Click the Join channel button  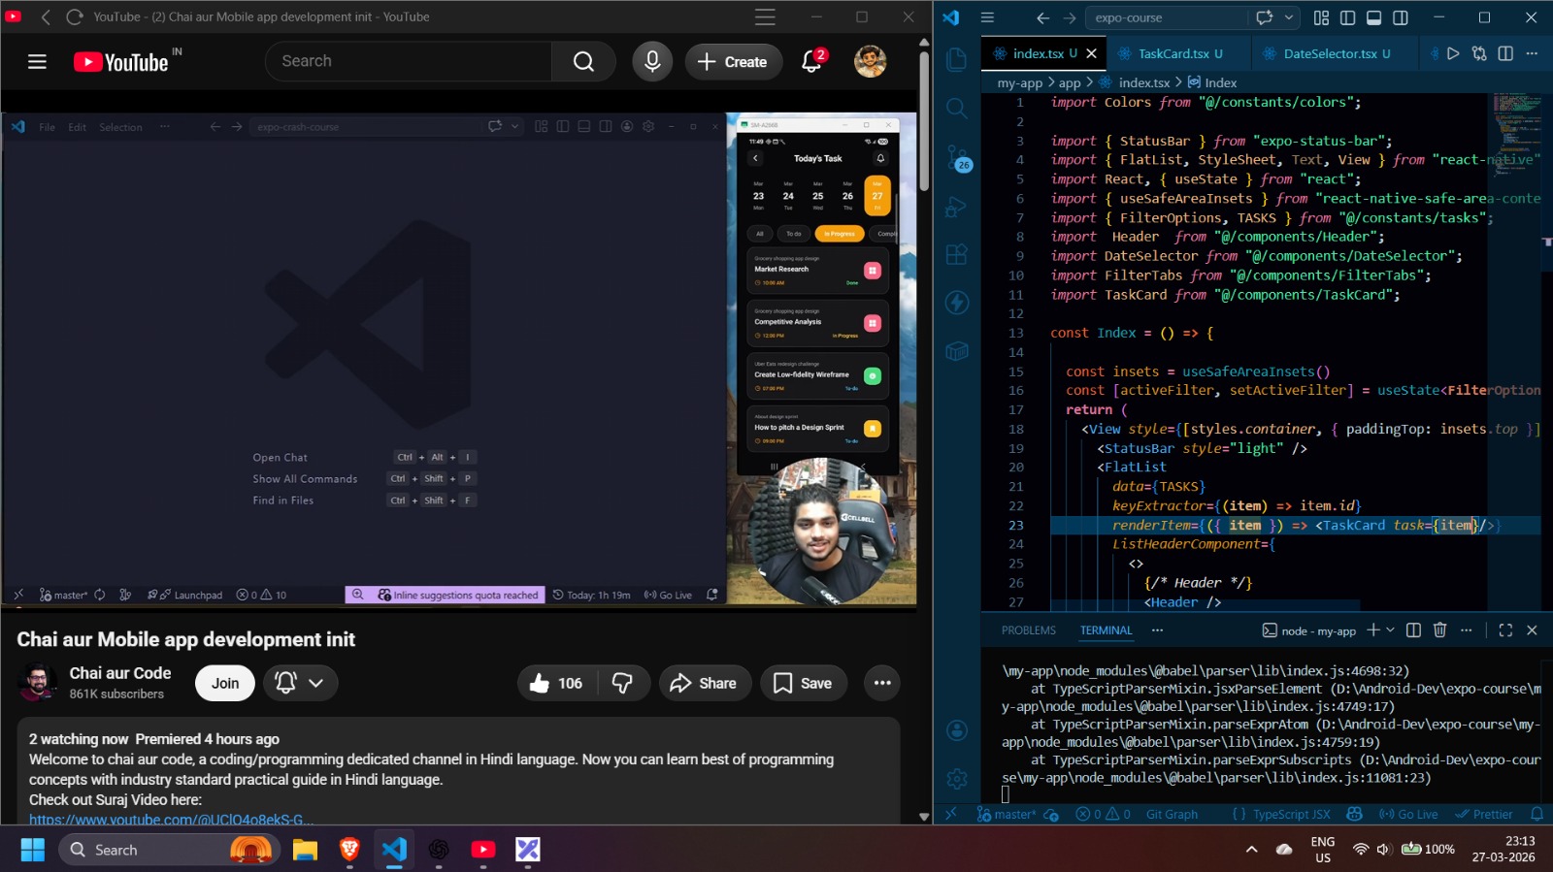click(x=225, y=684)
